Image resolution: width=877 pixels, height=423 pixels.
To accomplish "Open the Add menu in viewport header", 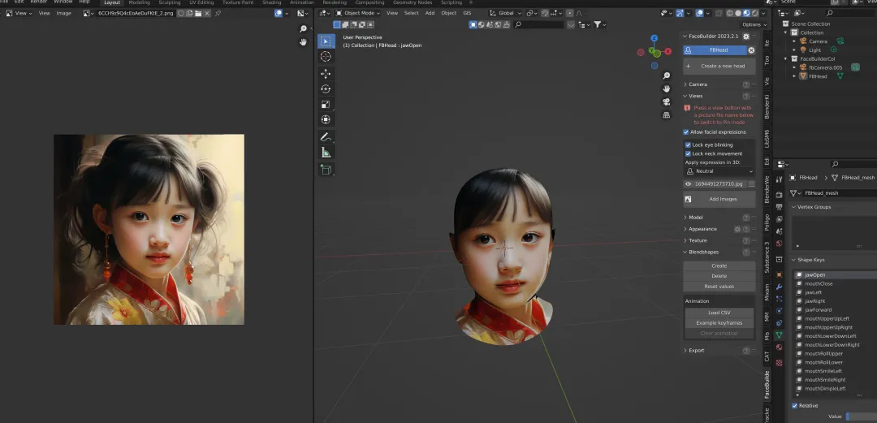I will click(430, 13).
